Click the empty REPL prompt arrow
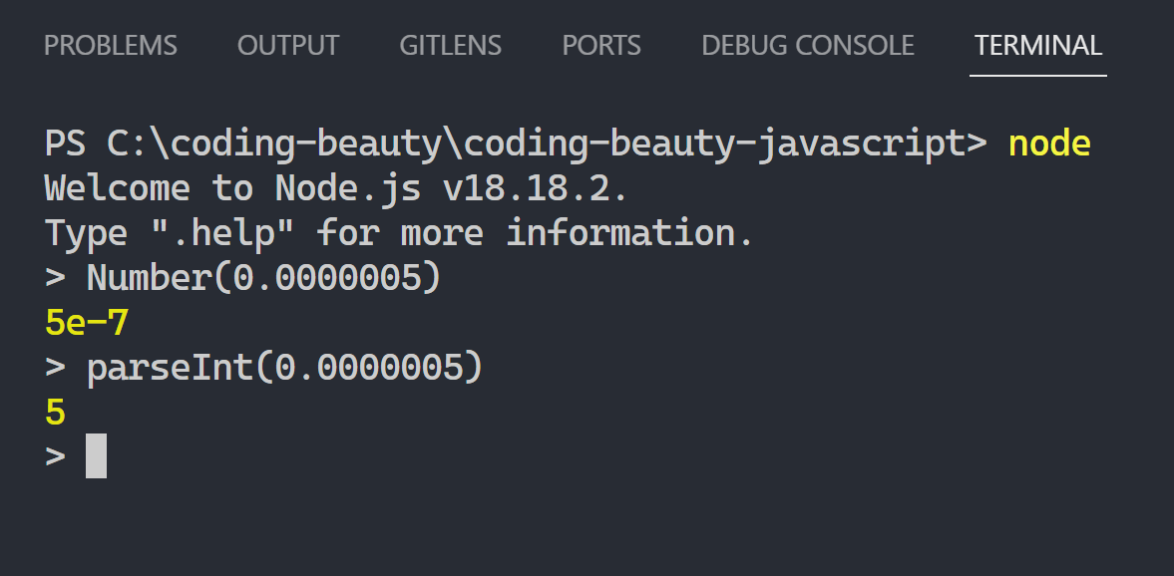This screenshot has width=1174, height=576. (x=56, y=456)
